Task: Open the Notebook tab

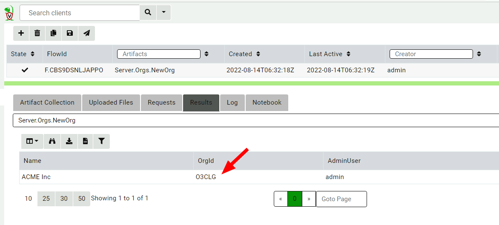Action: pos(267,103)
